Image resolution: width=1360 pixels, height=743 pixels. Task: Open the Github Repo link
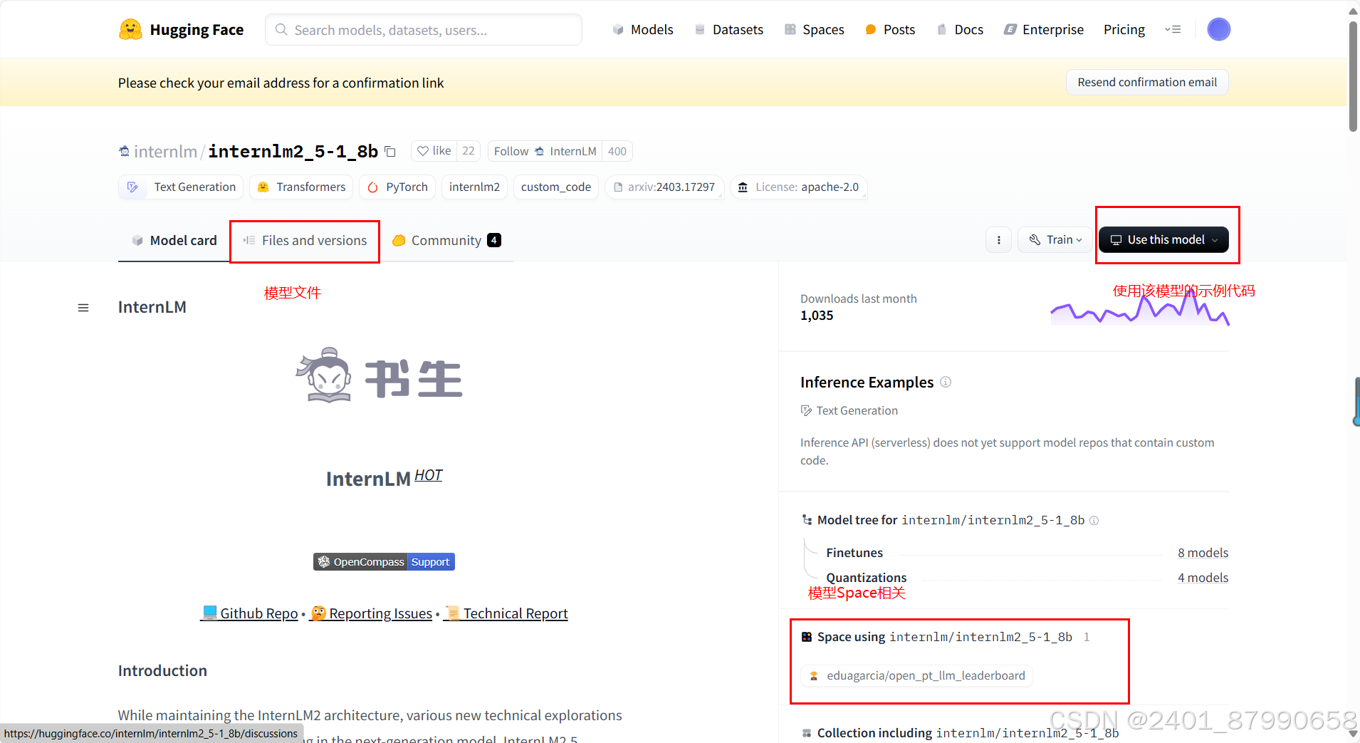249,613
